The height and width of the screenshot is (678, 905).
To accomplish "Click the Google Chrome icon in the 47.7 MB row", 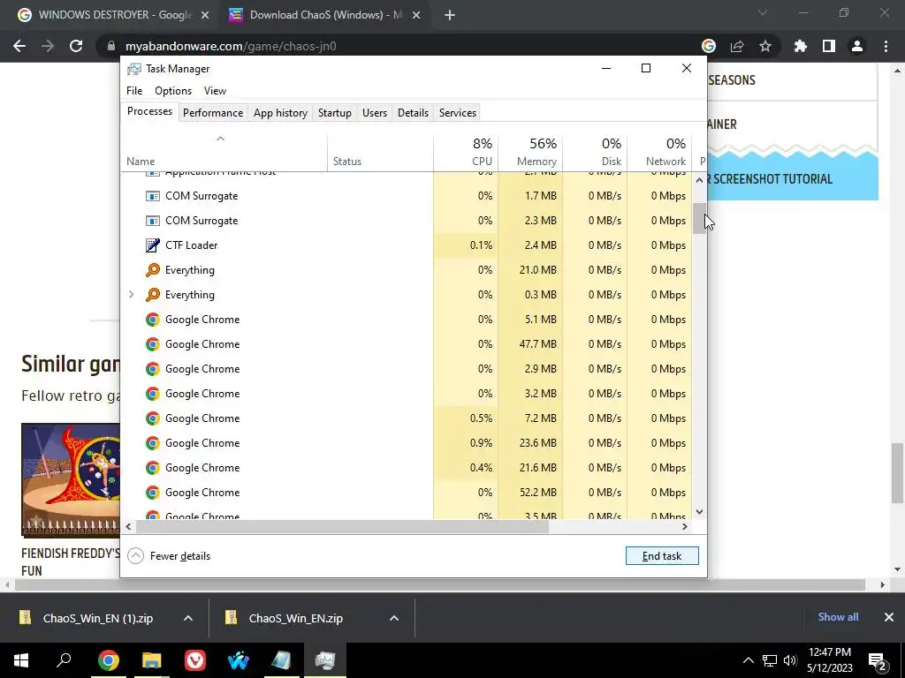I will pos(152,344).
